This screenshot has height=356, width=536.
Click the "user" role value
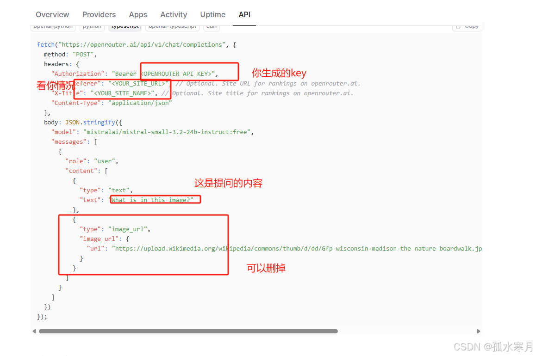pos(105,161)
